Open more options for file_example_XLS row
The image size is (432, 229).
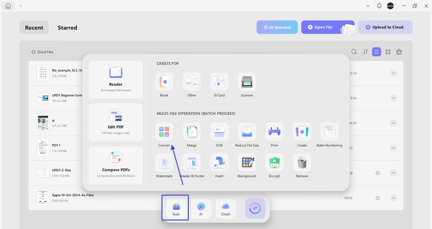(x=393, y=73)
